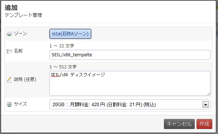Expand the 20GB size selection combo box
Screen dimensions: 218x134
130,104
